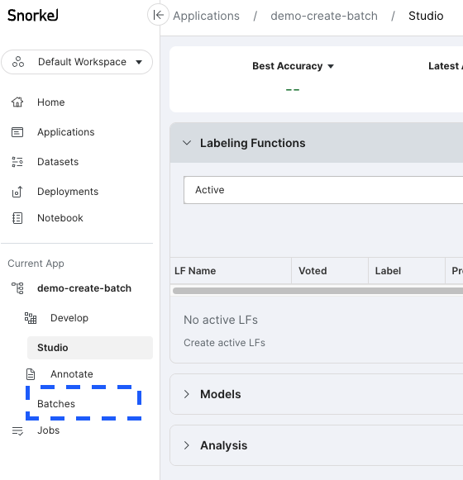Expand the Analysis section
This screenshot has width=463, height=480.
187,445
